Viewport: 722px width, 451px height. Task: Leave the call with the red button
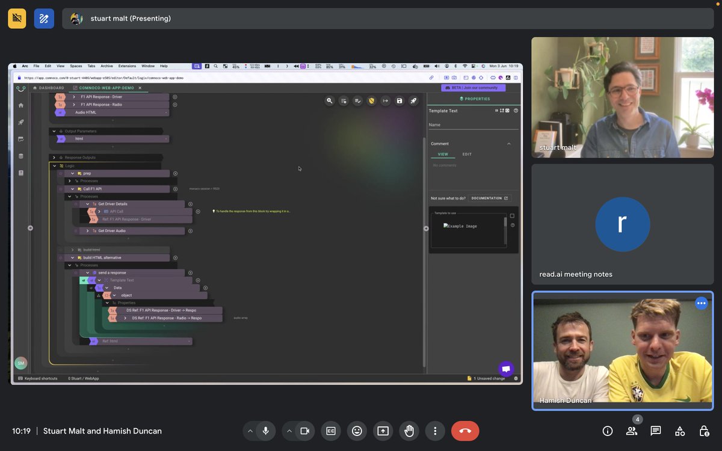(465, 431)
